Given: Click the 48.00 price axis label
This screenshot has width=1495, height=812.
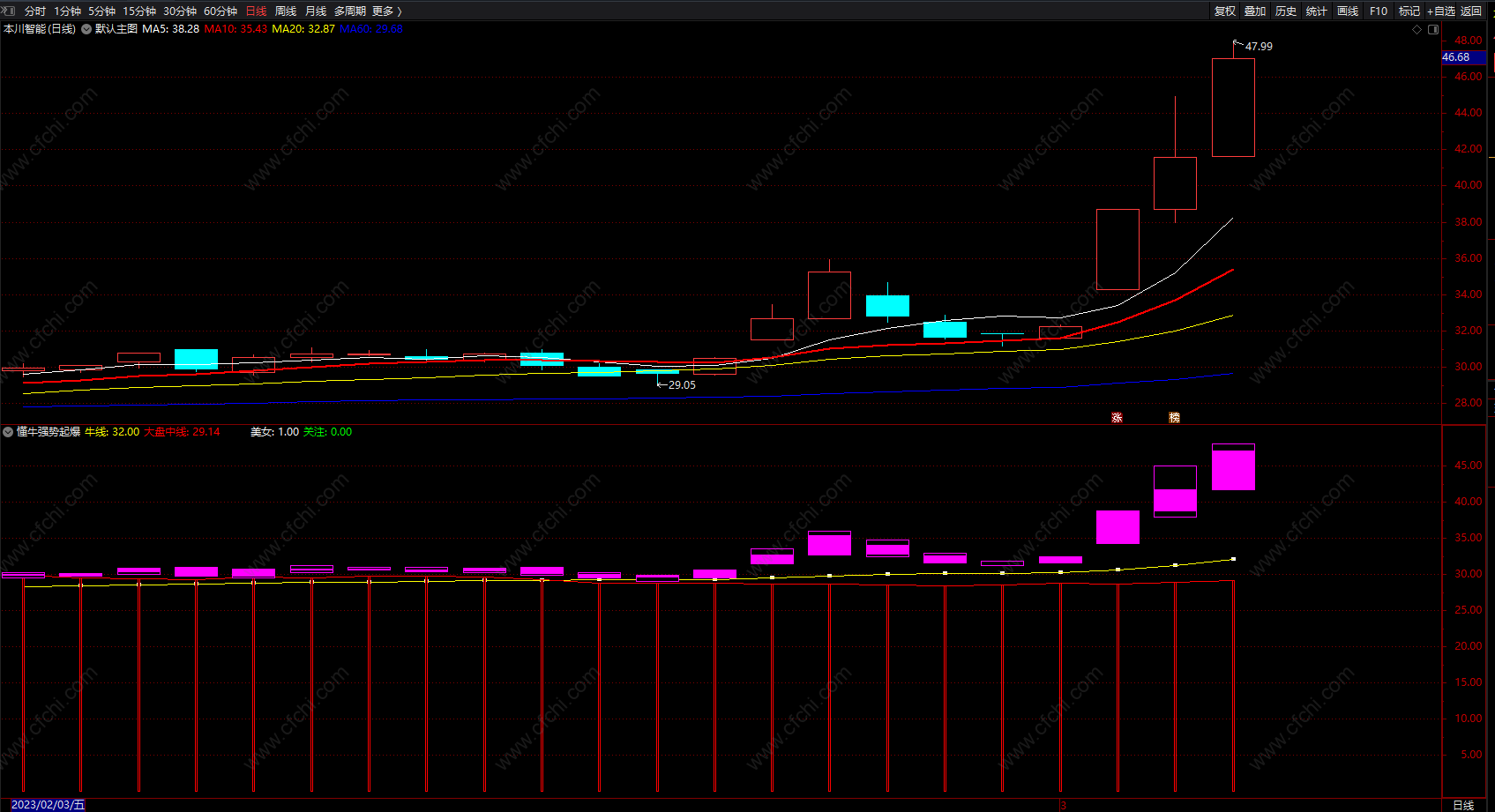Looking at the screenshot, I should pos(1468,41).
